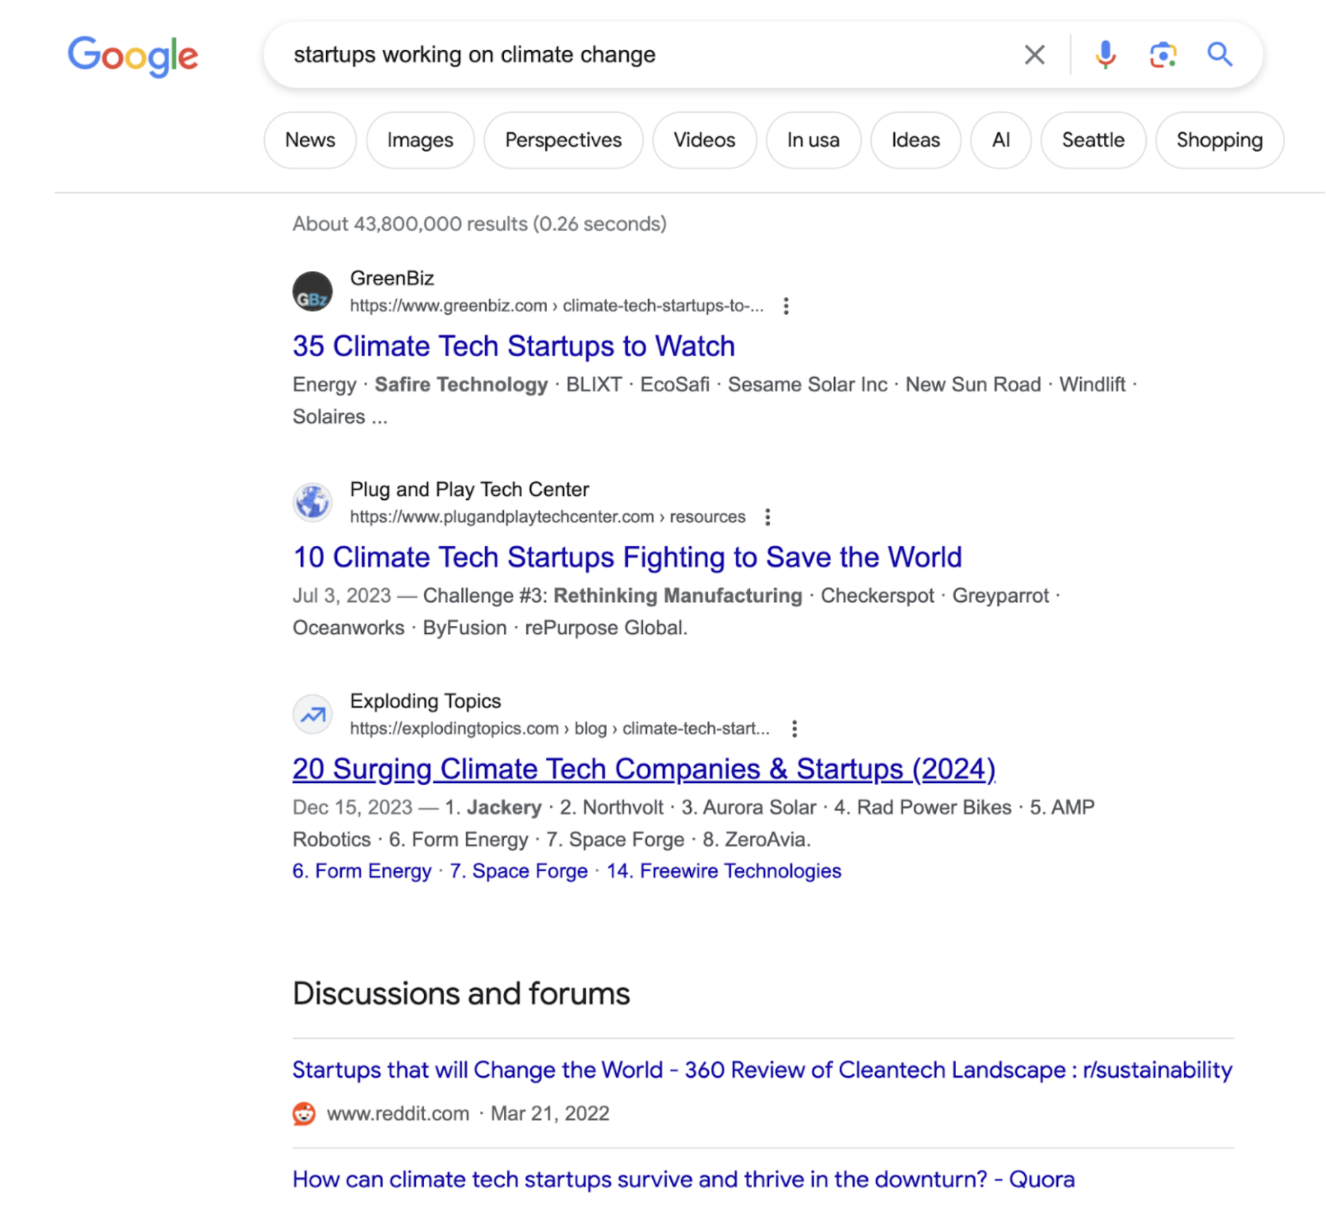Click the Exploding Topics site favicon
The width and height of the screenshot is (1326, 1229).
point(312,714)
